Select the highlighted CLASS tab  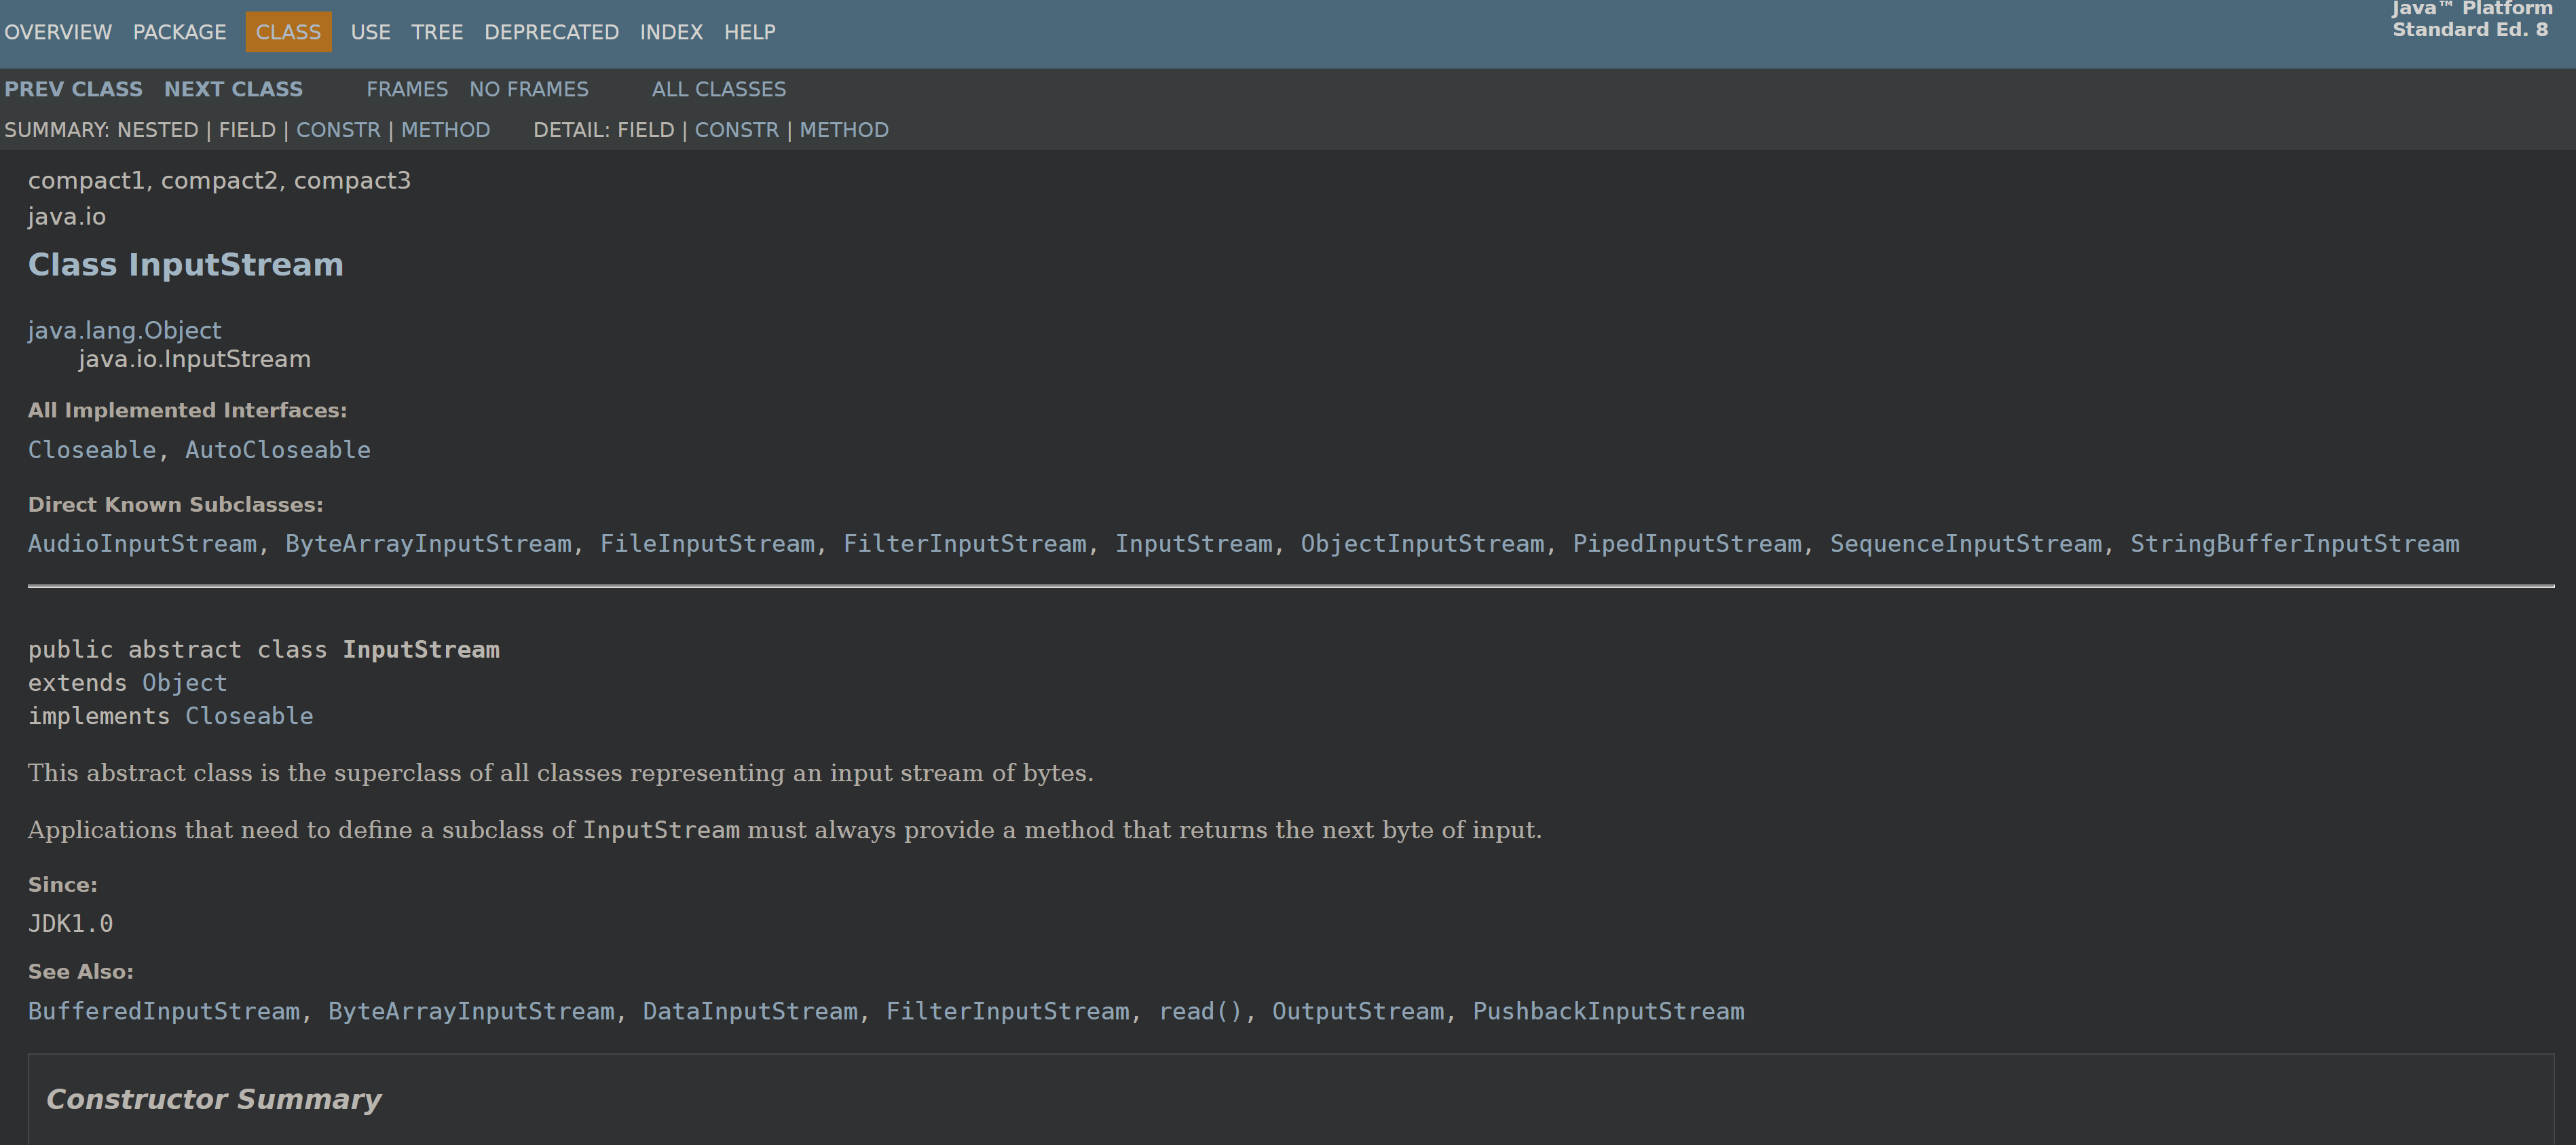click(x=288, y=32)
